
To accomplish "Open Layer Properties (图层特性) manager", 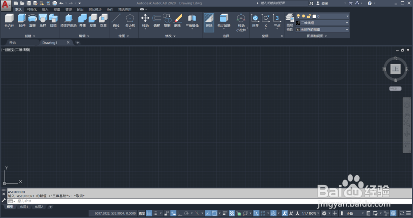I will 290,23.
